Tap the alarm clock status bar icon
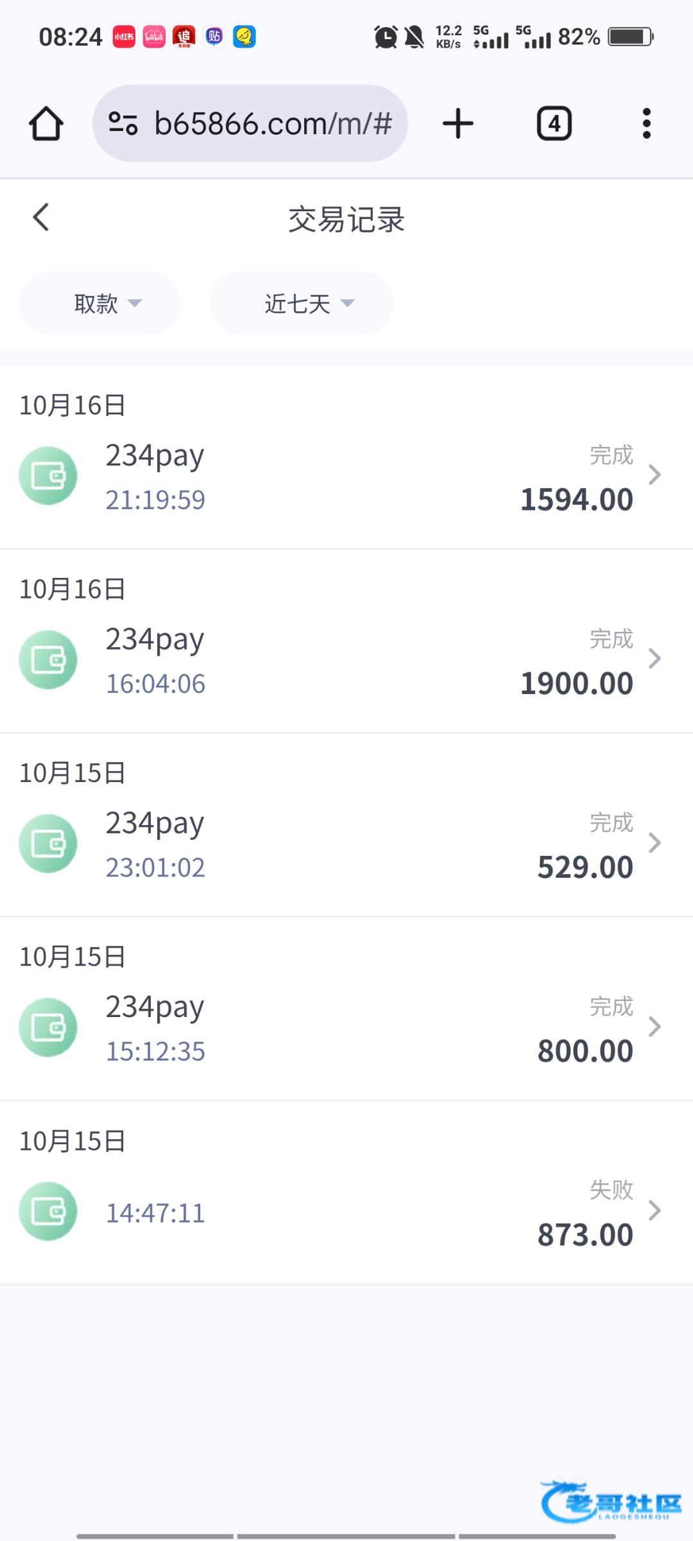 [x=386, y=37]
